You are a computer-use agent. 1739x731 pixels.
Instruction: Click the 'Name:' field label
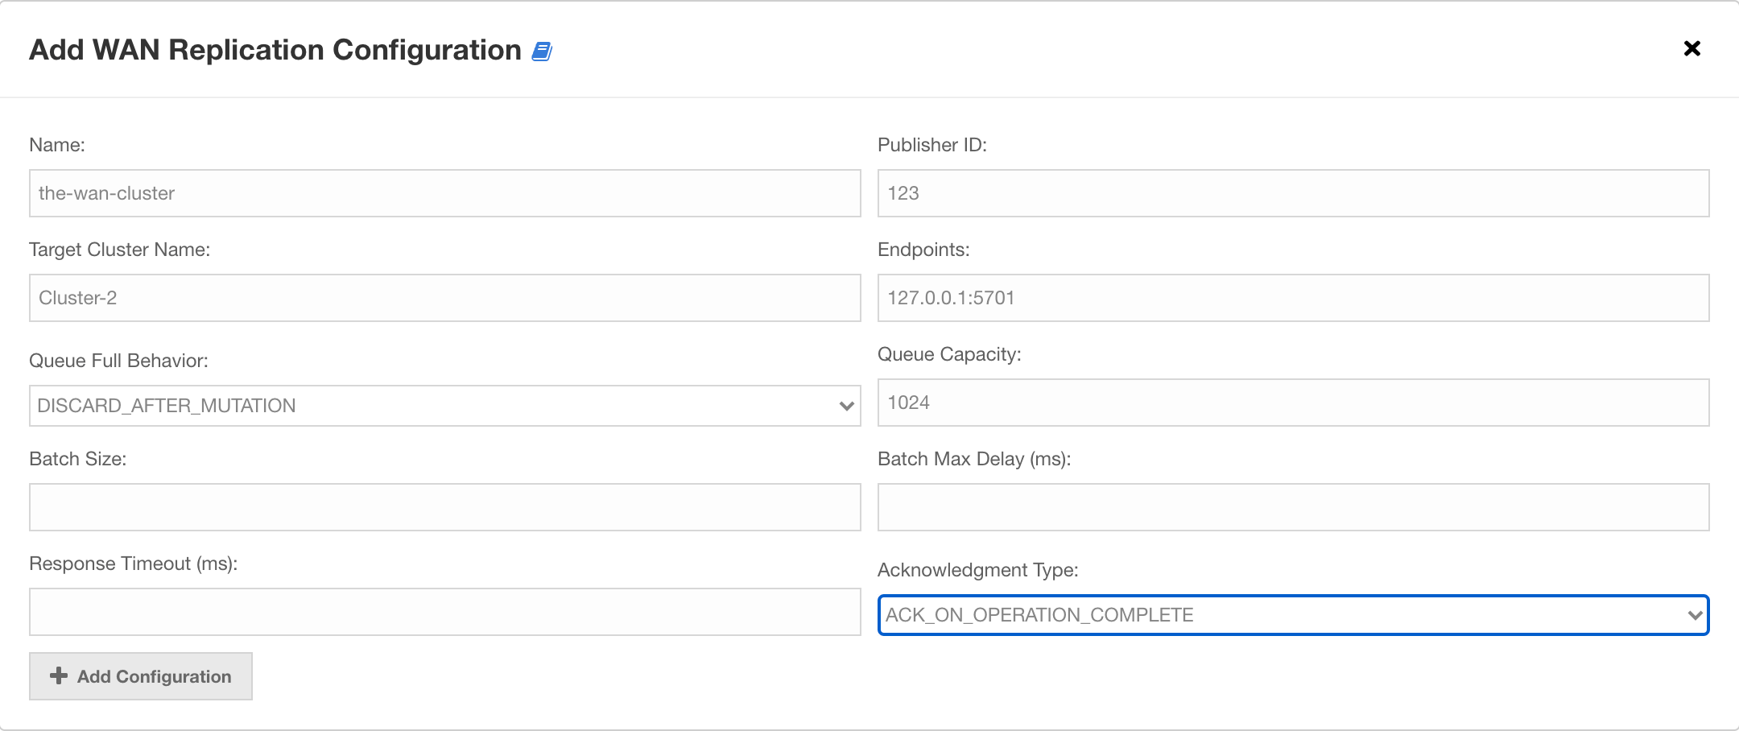coord(57,145)
